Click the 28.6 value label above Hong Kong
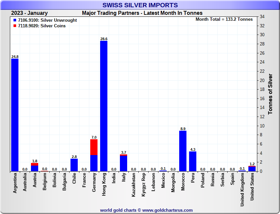The width and height of the screenshot is (280, 214). coord(104,39)
